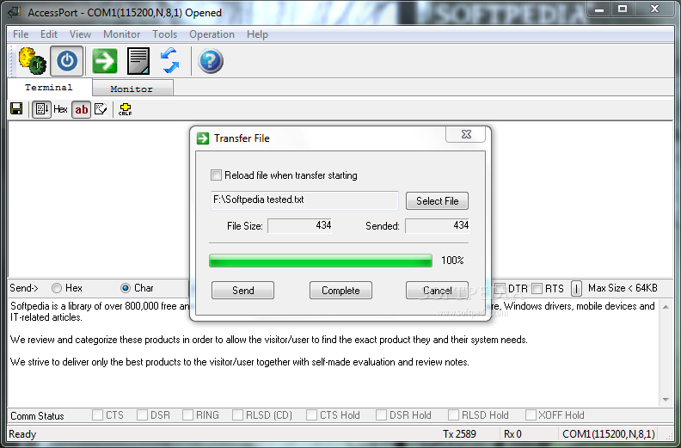Open Transfer File via green arrow toolbar icon

(105, 61)
